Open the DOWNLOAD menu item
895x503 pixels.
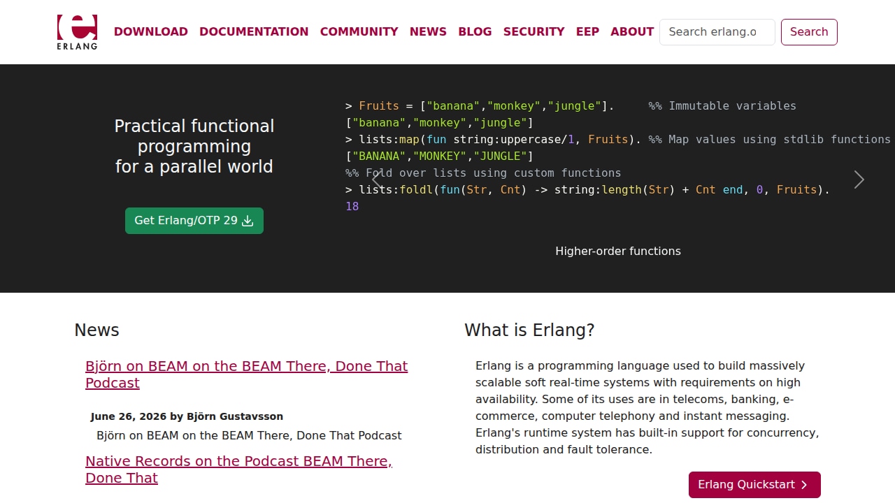click(151, 31)
